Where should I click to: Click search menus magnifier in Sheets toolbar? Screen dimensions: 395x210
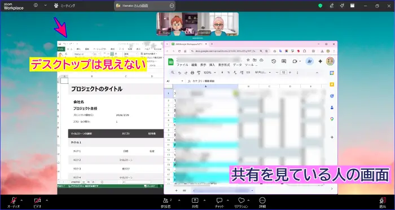173,73
